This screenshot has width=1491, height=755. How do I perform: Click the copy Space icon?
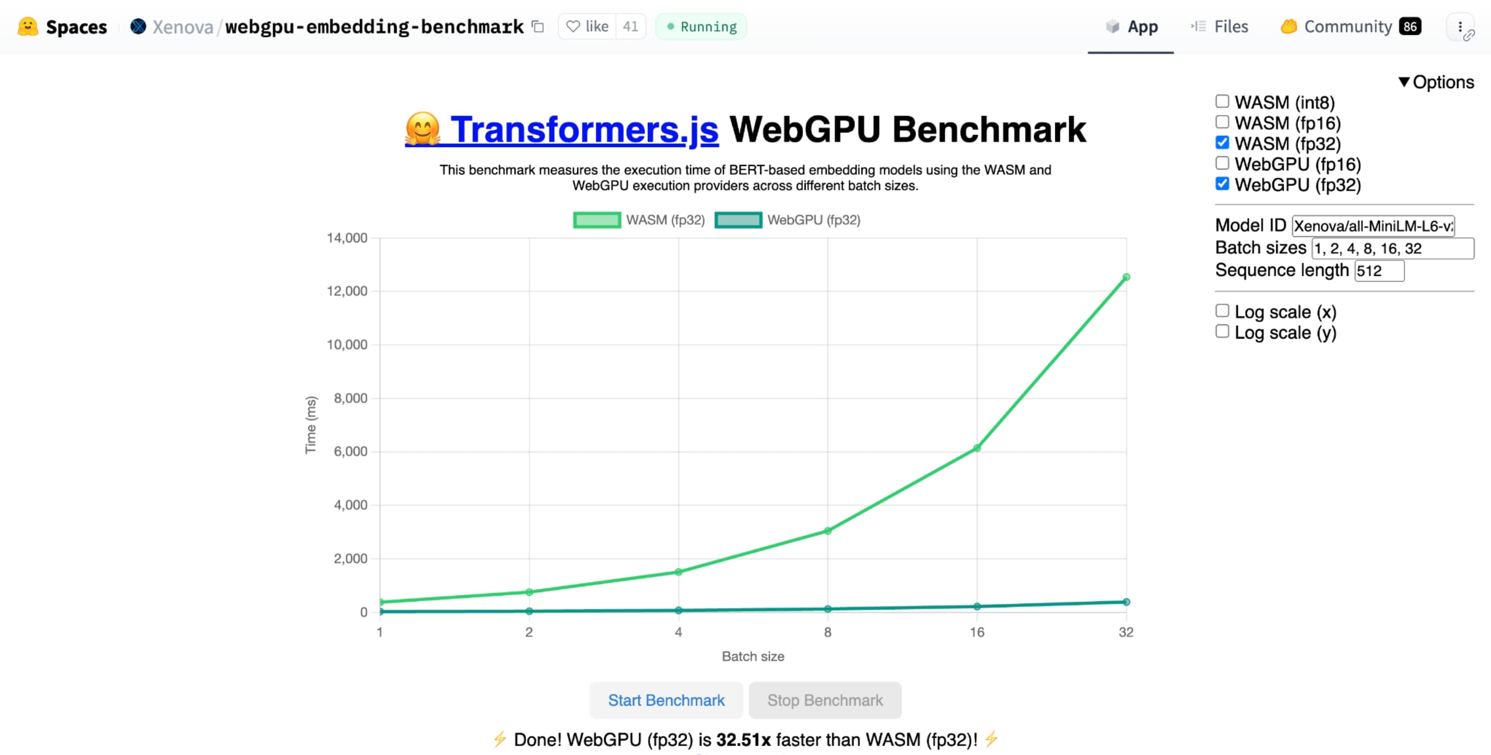pos(538,26)
